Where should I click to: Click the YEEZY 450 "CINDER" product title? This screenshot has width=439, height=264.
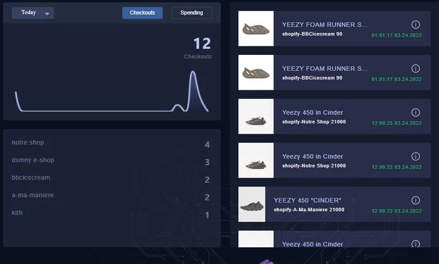coord(307,201)
